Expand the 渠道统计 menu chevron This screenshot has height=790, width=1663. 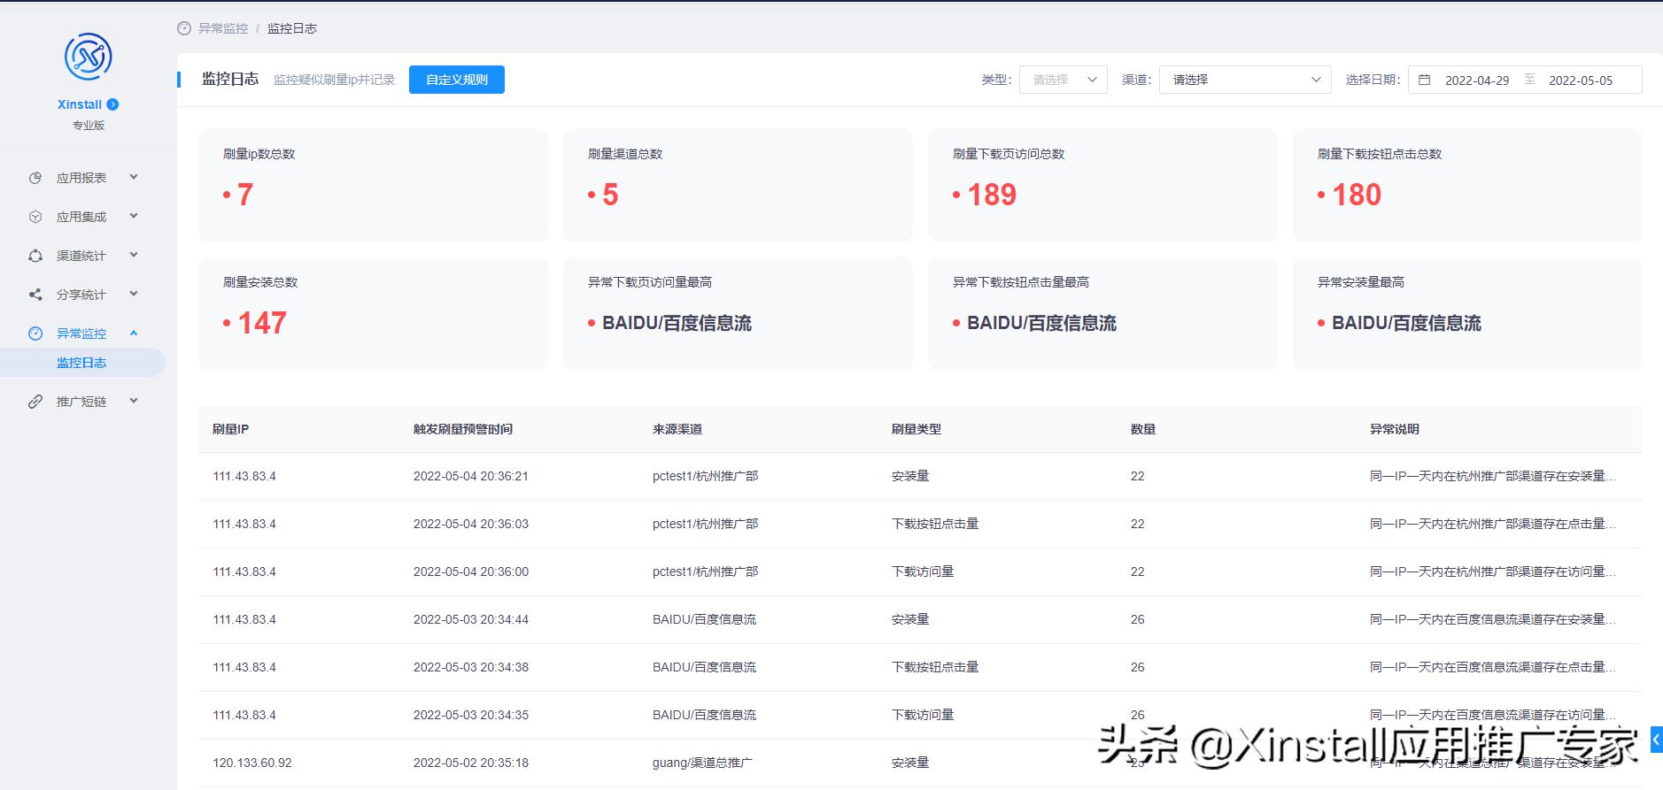click(x=134, y=255)
